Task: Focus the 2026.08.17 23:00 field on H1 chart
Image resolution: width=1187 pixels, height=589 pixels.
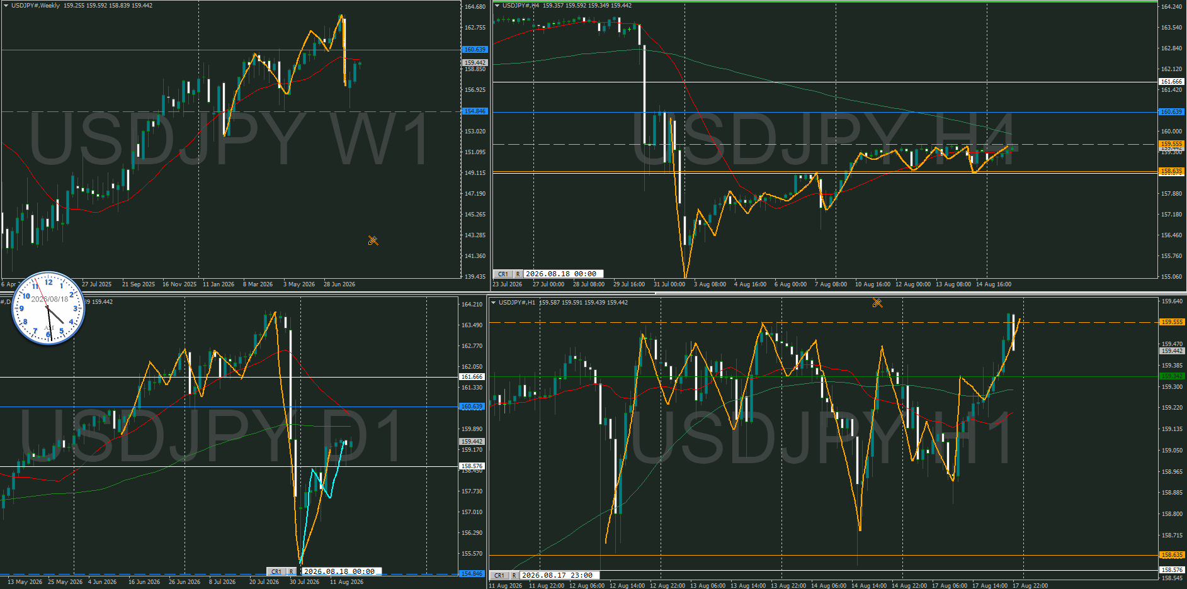Action: 560,575
